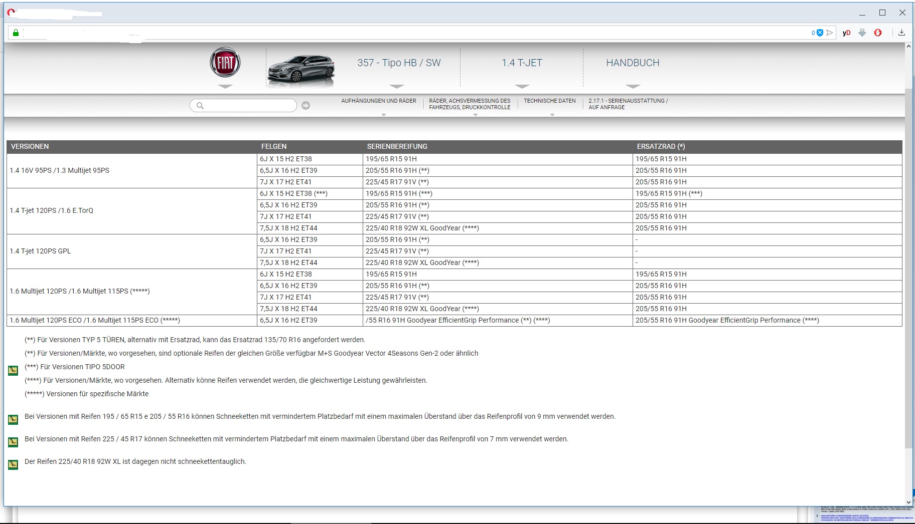Click the note icon beside the 9 mm snow chain text

(x=13, y=419)
